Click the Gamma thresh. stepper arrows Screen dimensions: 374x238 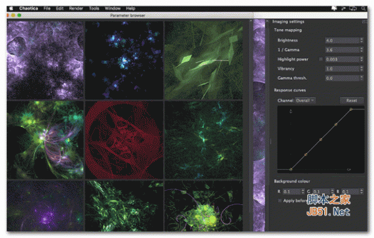(x=362, y=78)
